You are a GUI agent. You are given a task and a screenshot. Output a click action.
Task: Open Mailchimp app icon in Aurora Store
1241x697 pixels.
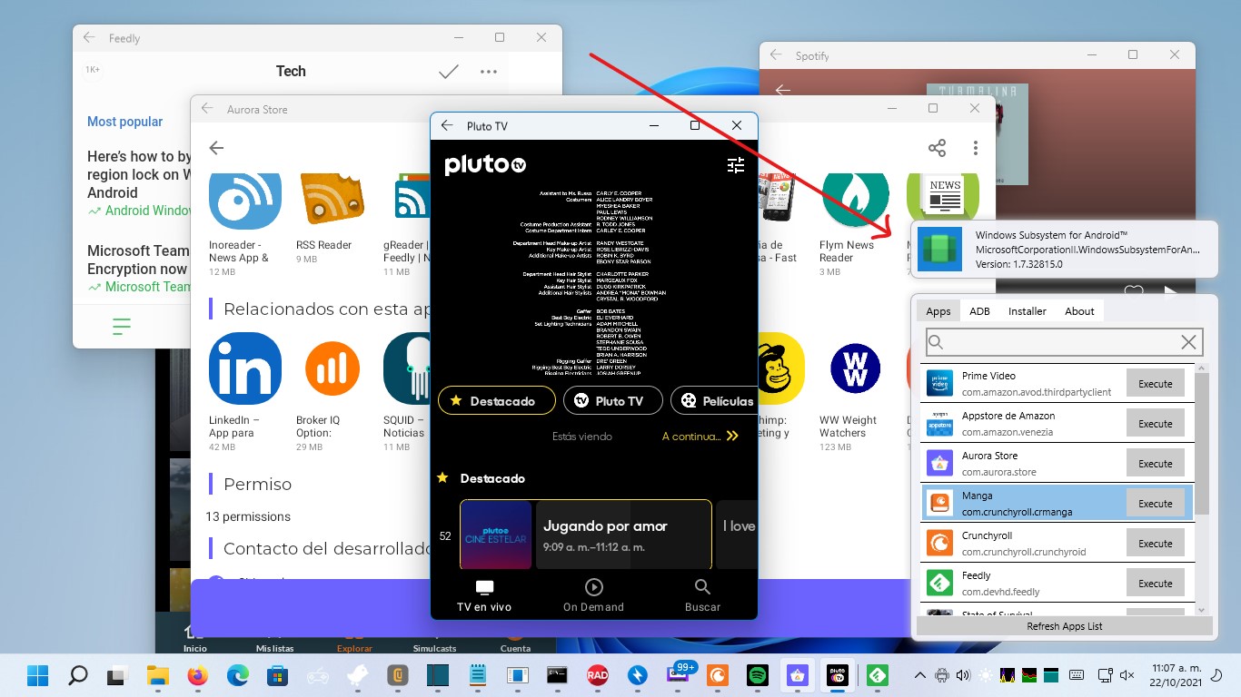click(x=781, y=368)
